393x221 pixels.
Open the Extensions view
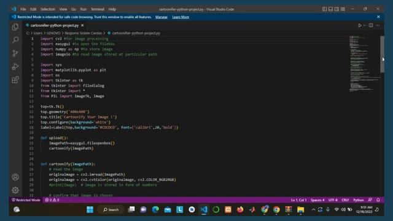pos(15,80)
